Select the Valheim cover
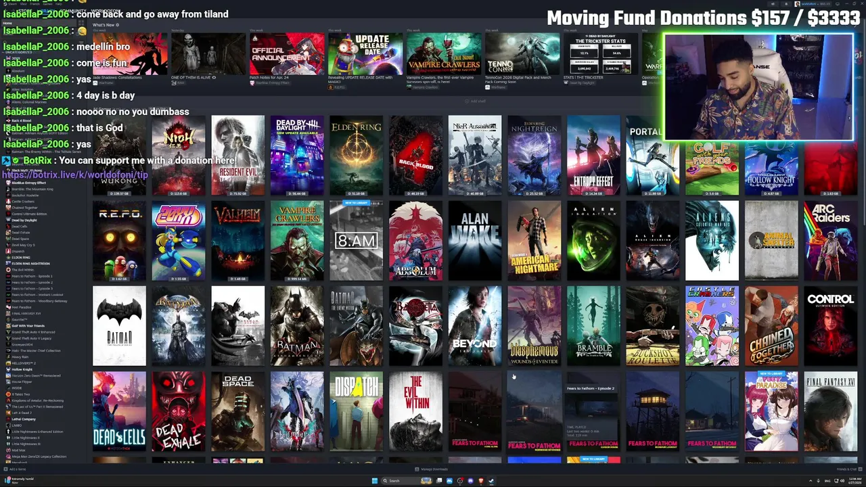This screenshot has width=866, height=487. [x=237, y=241]
